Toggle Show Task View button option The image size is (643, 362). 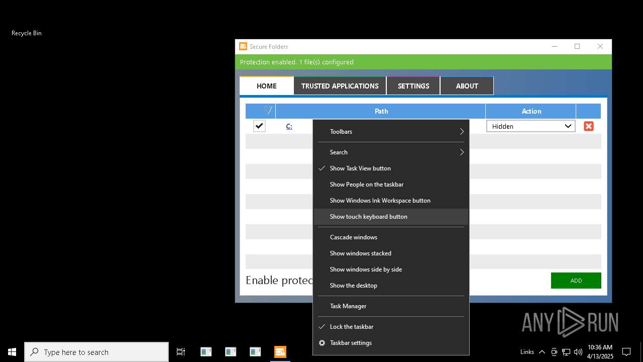391,168
